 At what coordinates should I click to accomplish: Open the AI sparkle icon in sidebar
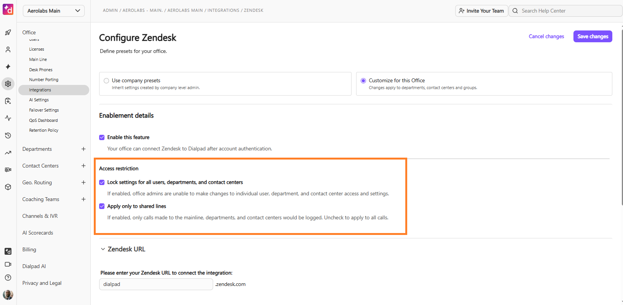[8, 67]
